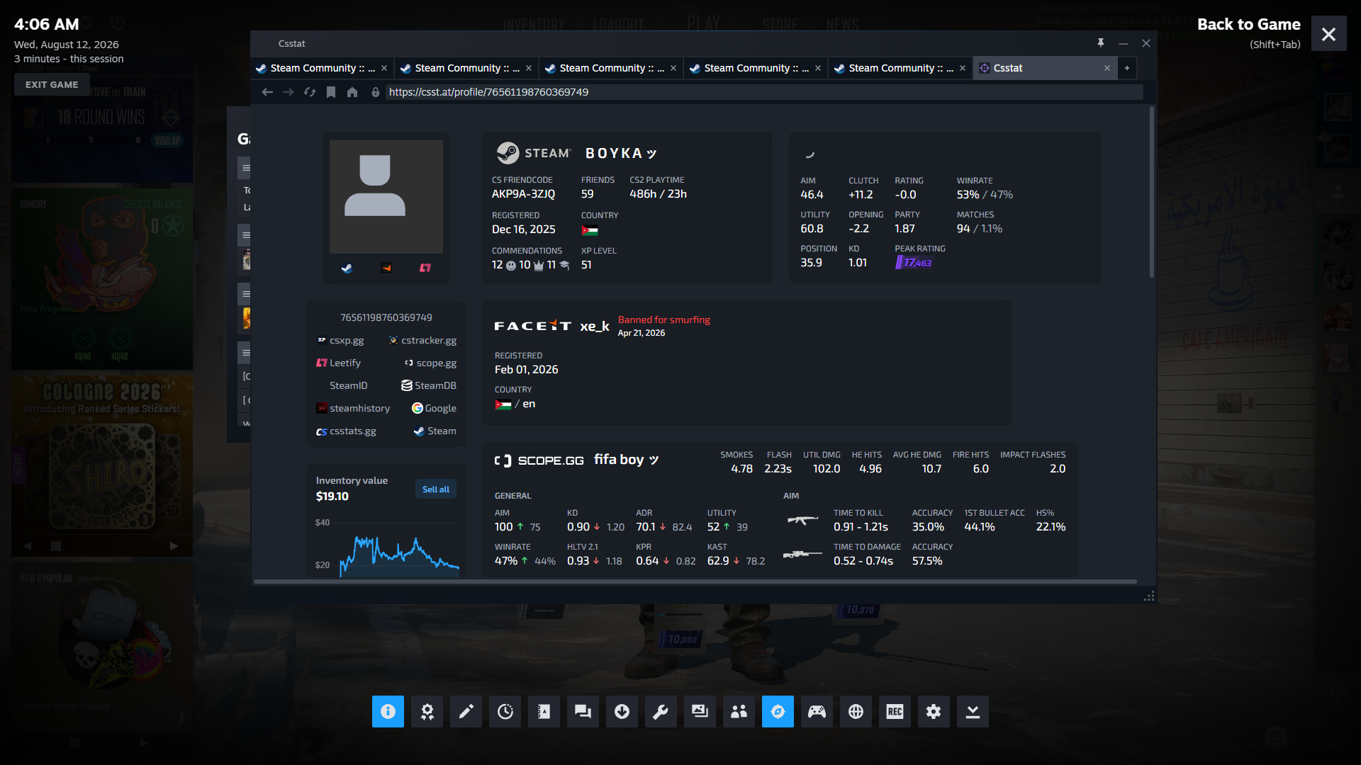The image size is (1361, 765).
Task: Click the bookmark icon in browser toolbar
Action: (331, 92)
